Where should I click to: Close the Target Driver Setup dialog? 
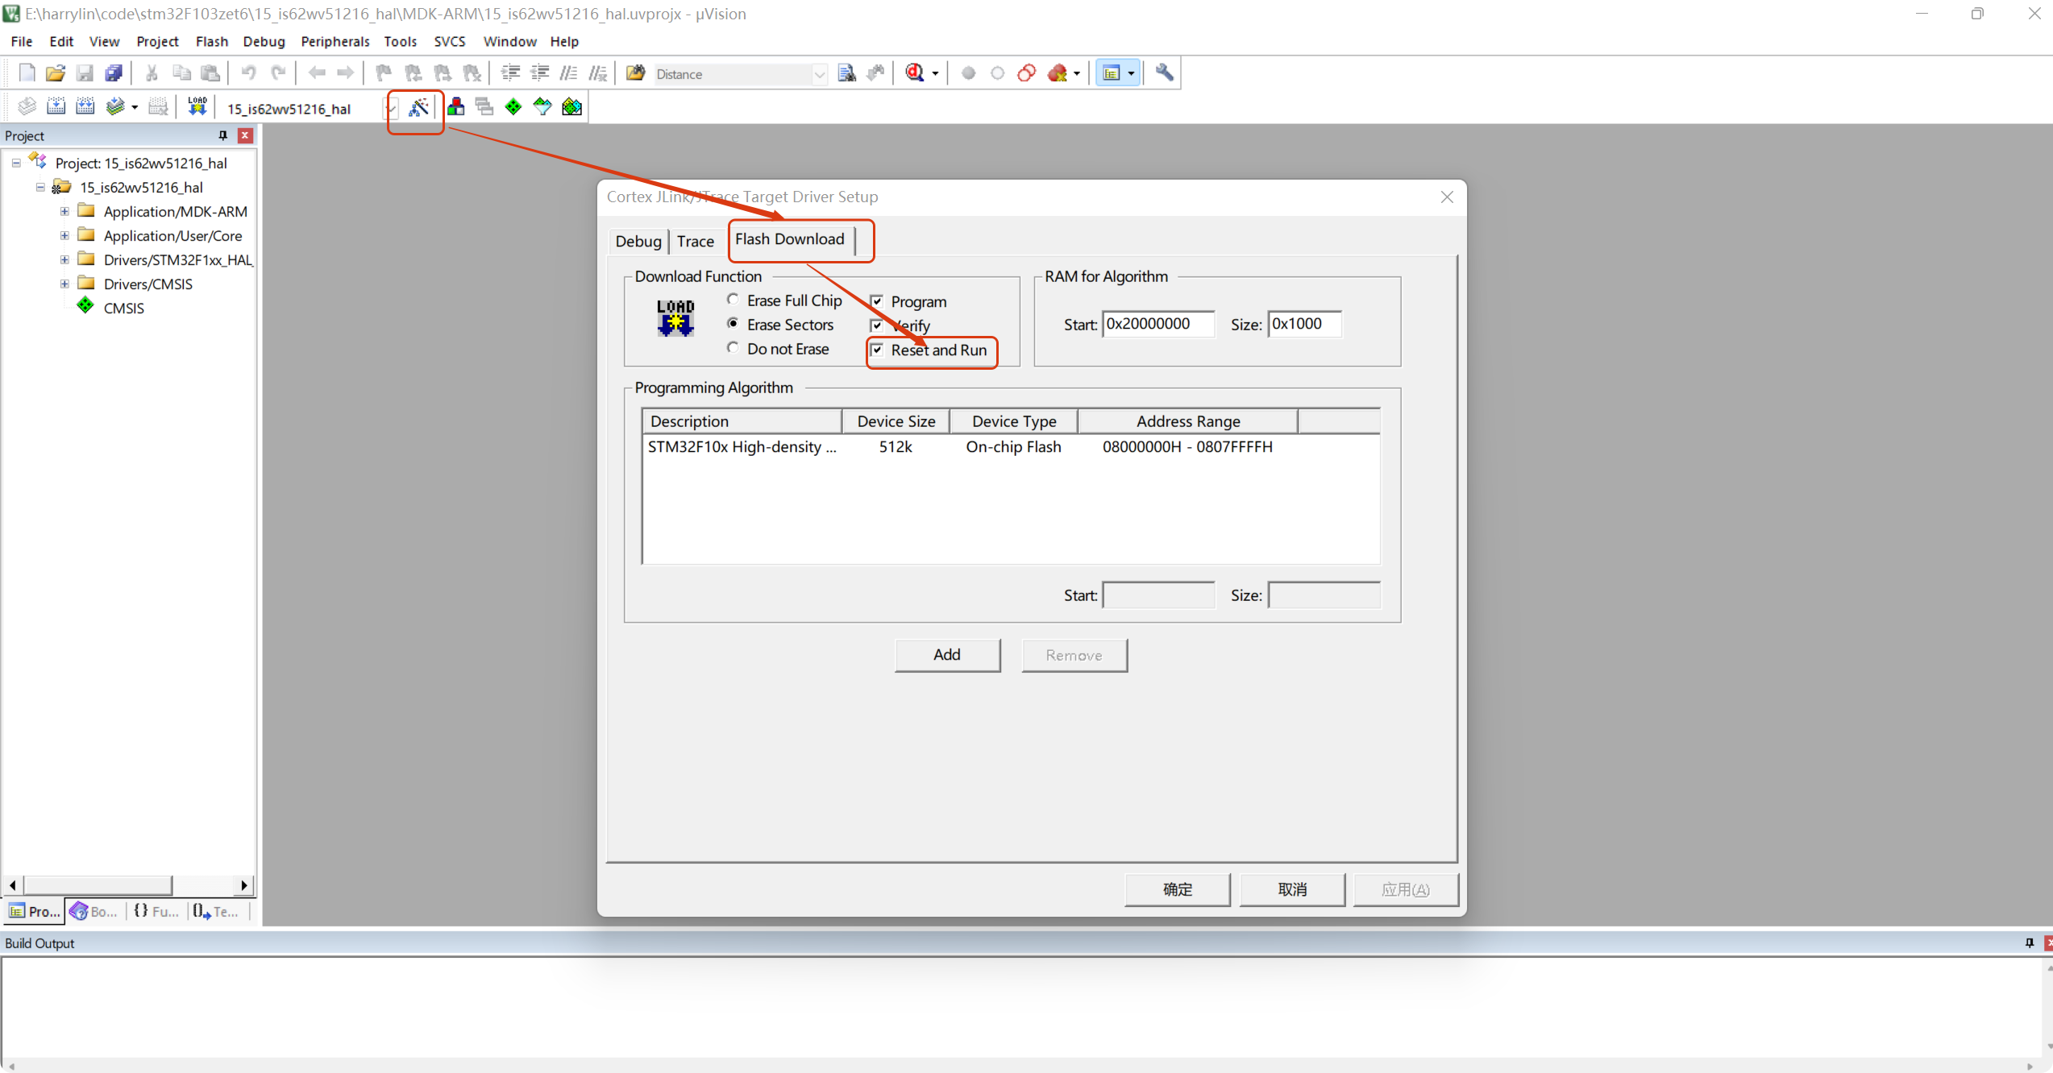pyautogui.click(x=1447, y=197)
